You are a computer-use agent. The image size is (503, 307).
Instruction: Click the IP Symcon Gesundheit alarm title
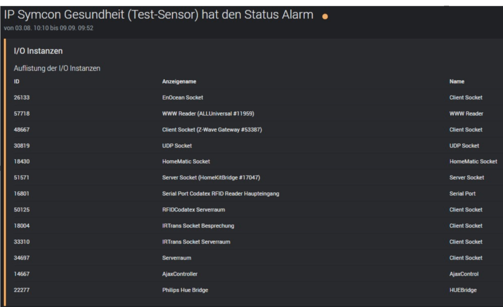pyautogui.click(x=158, y=15)
